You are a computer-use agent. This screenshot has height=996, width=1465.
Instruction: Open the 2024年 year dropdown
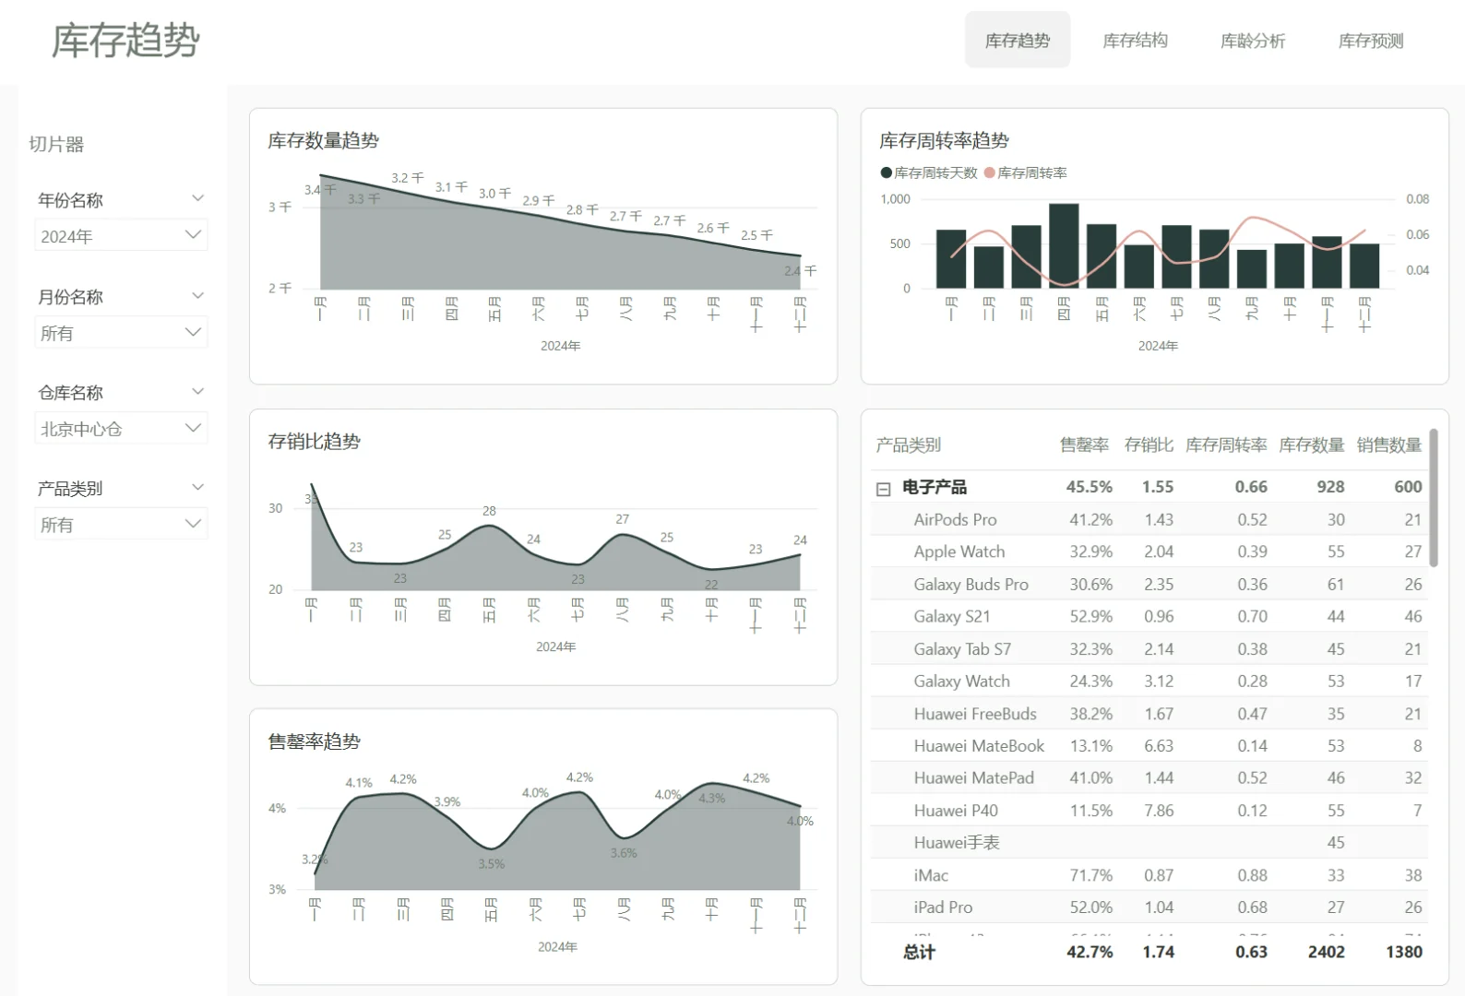click(121, 236)
